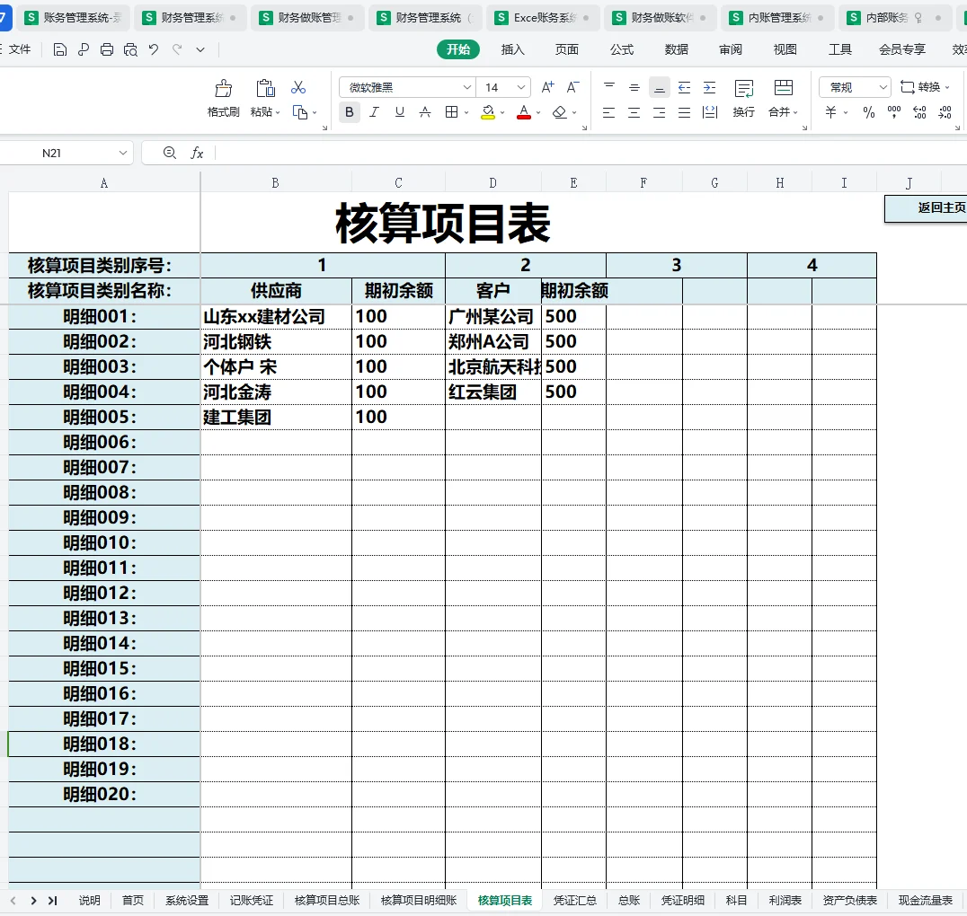Click the italic formatting icon
This screenshot has height=916, width=967.
(x=374, y=112)
